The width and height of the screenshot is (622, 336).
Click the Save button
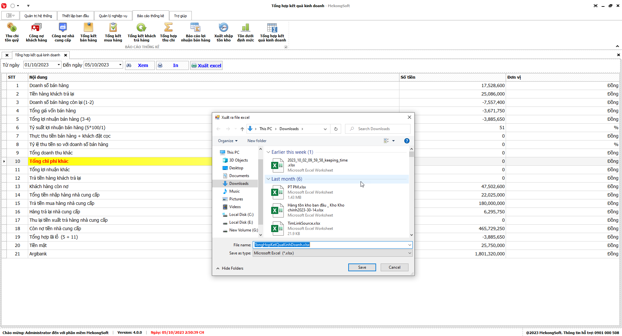pos(362,267)
